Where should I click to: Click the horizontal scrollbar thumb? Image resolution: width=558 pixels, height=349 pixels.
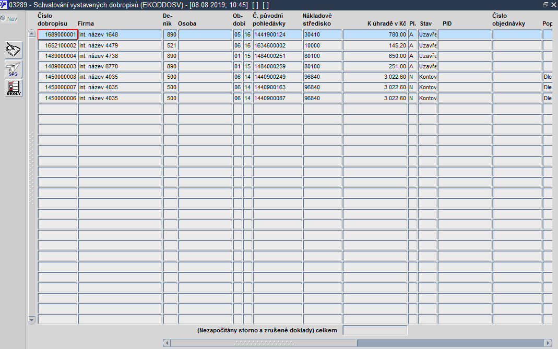point(264,343)
